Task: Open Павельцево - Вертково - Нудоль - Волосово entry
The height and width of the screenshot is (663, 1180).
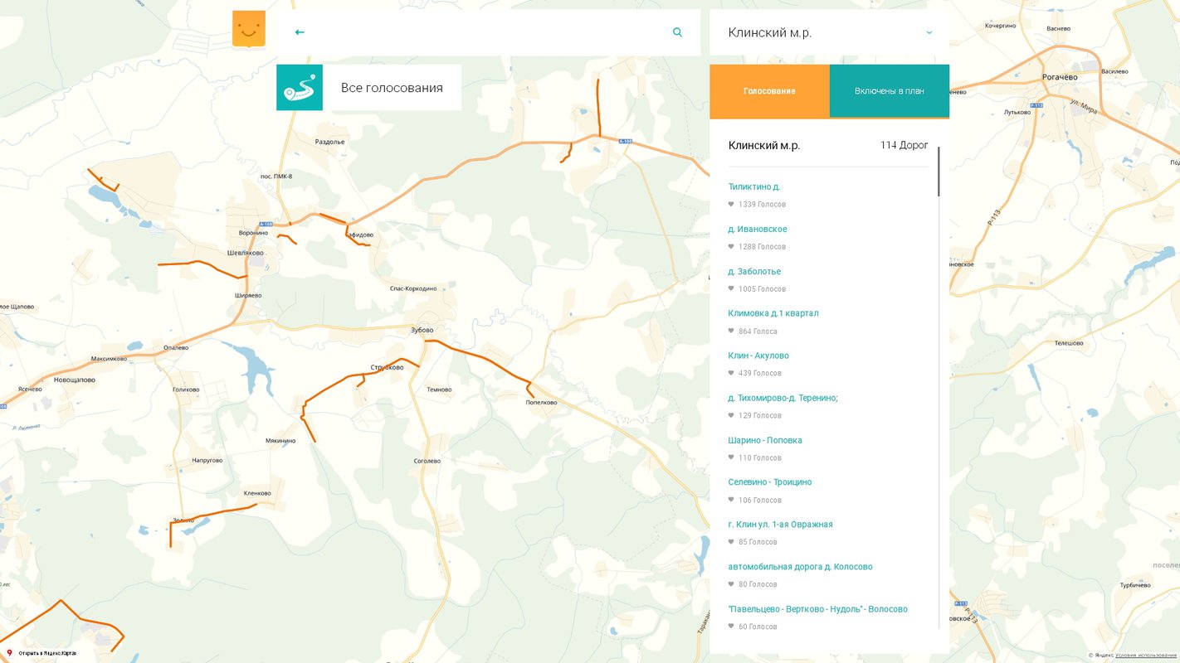Action: (x=818, y=609)
